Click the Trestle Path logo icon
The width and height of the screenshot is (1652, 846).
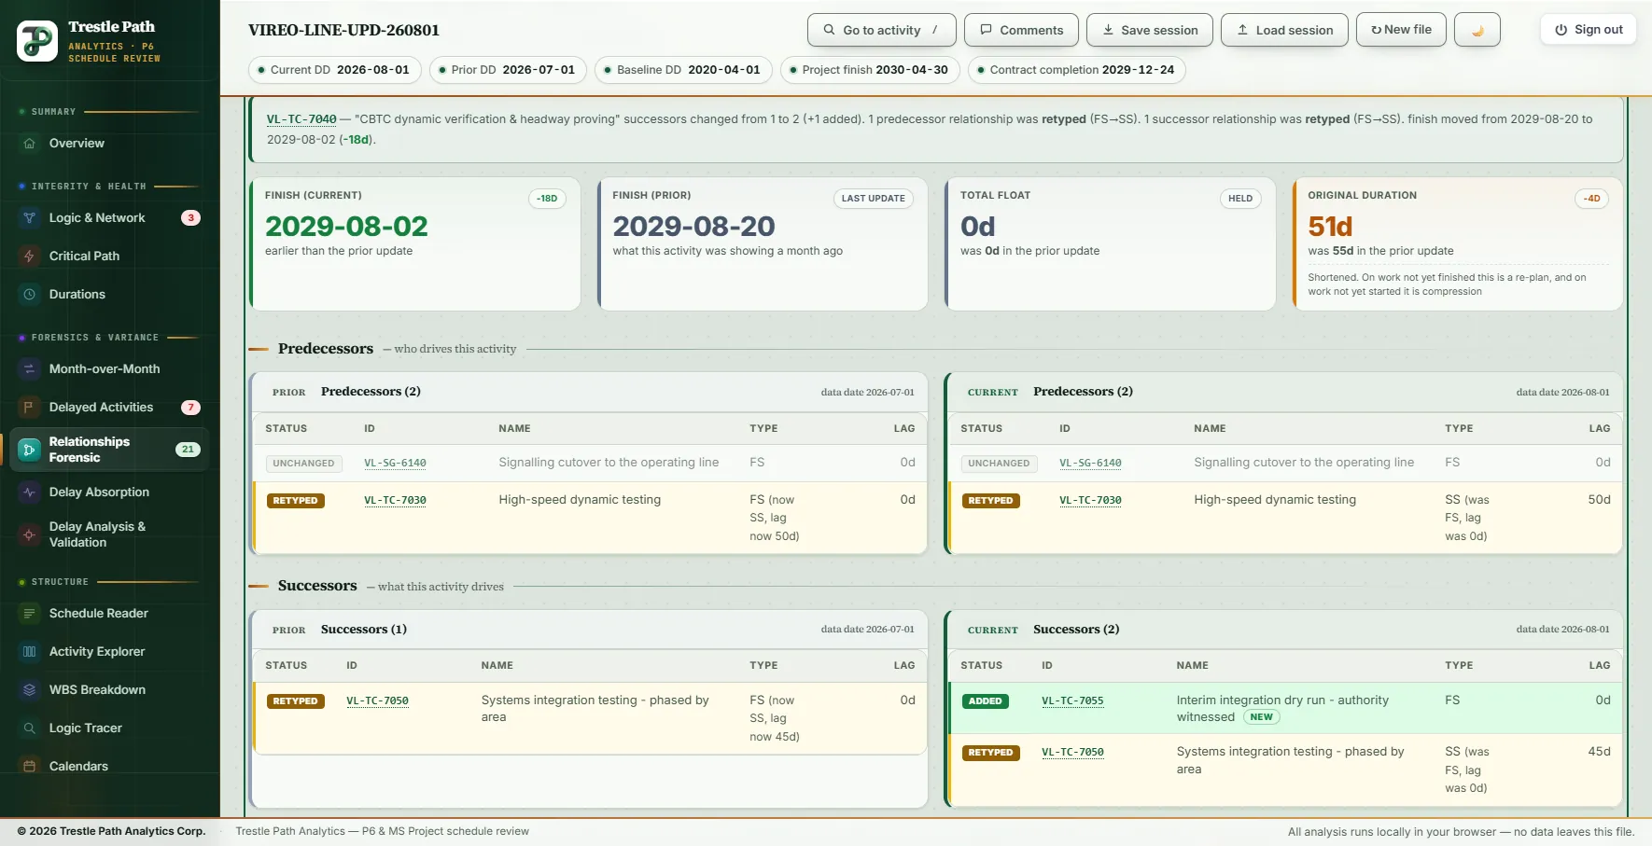(x=37, y=41)
